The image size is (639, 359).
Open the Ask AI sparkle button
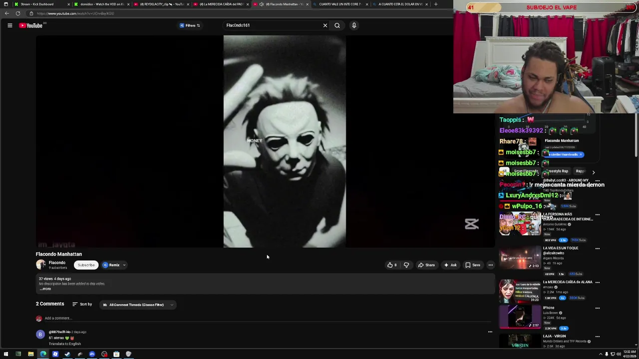450,265
